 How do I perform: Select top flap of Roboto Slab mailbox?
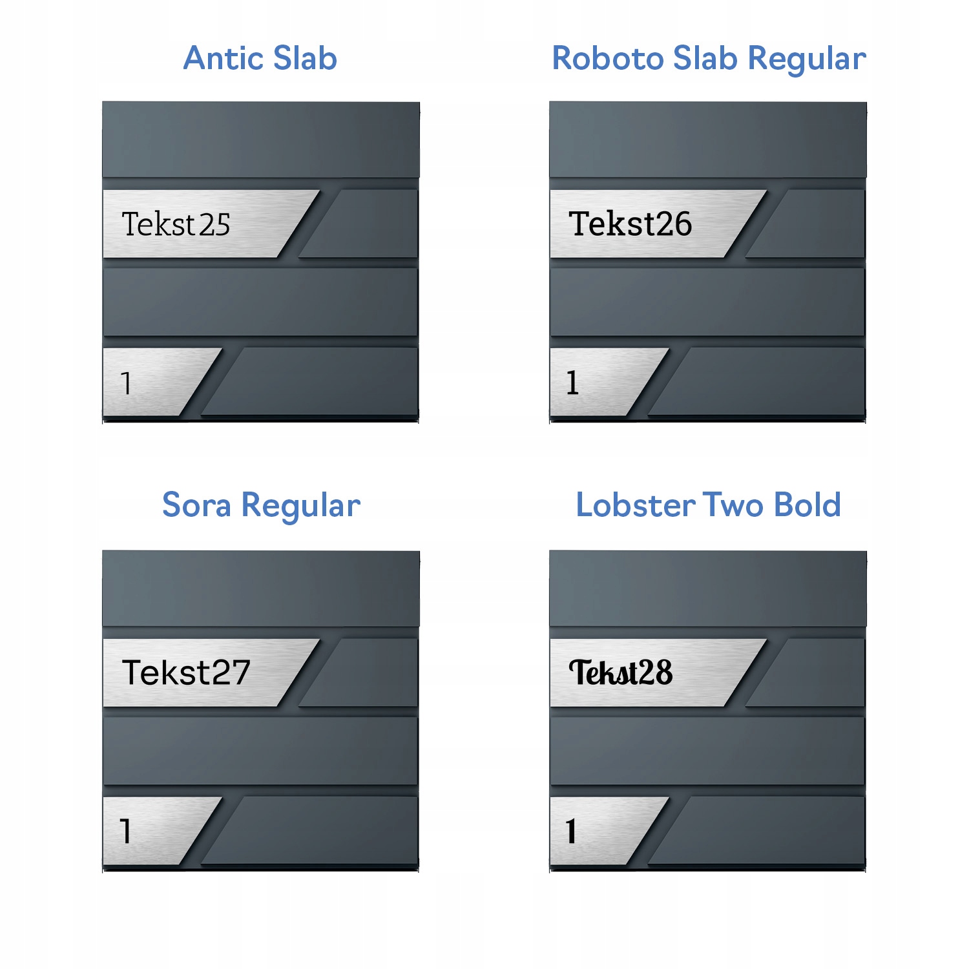pyautogui.click(x=708, y=139)
